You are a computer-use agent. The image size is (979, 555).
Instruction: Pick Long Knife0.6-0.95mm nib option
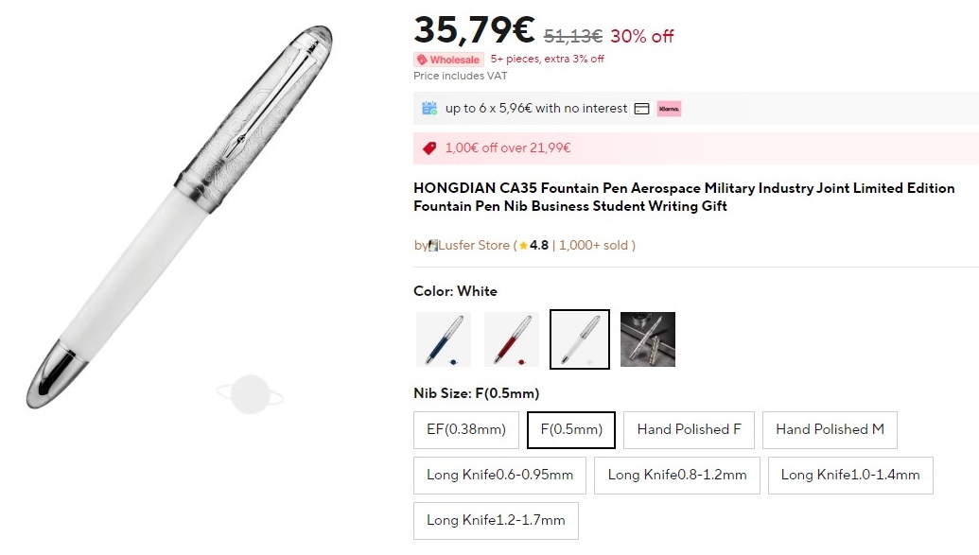pyautogui.click(x=499, y=475)
